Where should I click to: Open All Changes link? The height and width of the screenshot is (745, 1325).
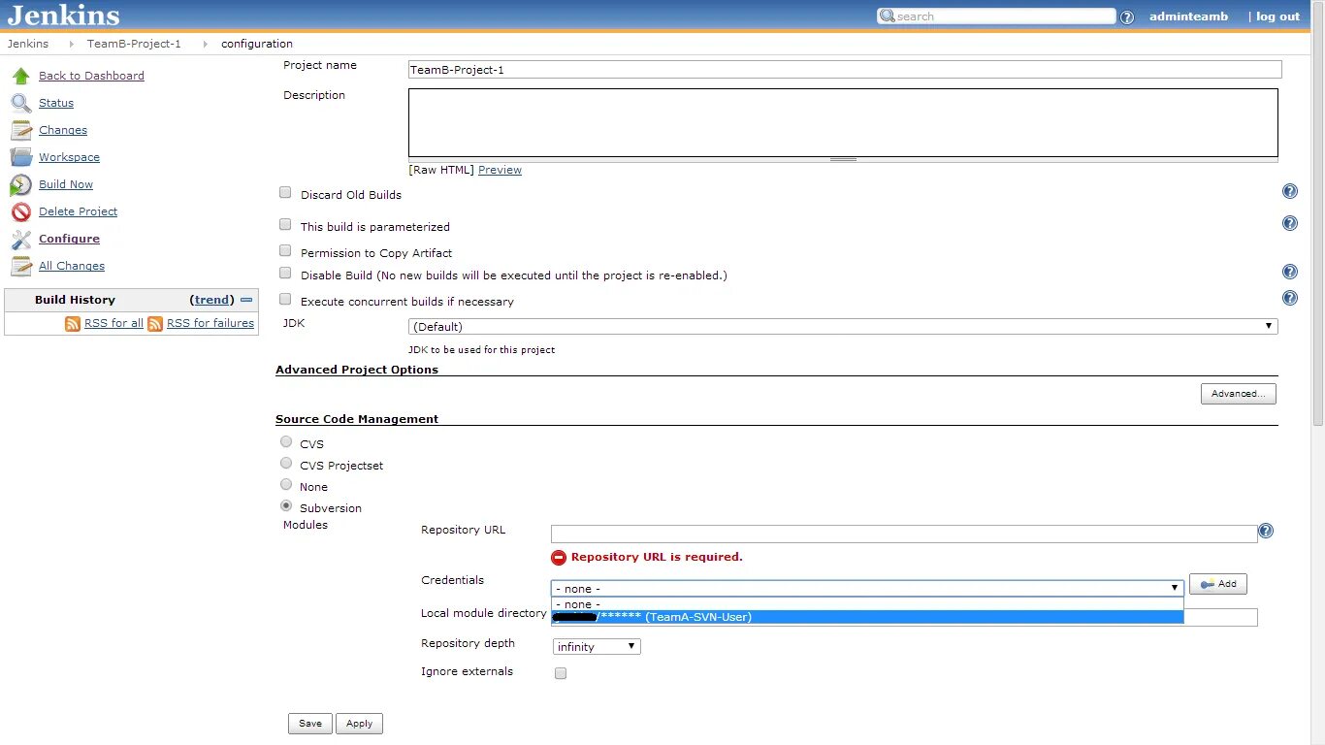(72, 266)
